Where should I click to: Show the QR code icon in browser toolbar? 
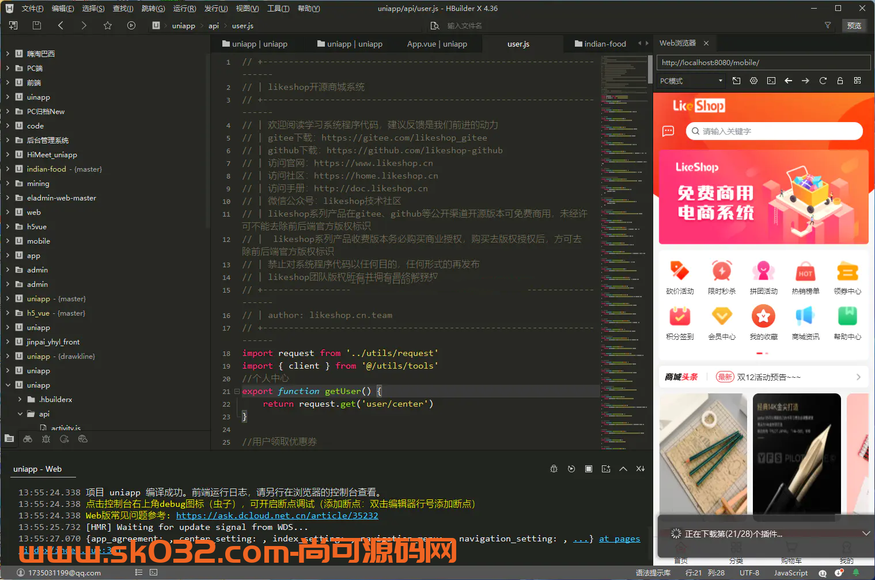tap(858, 81)
